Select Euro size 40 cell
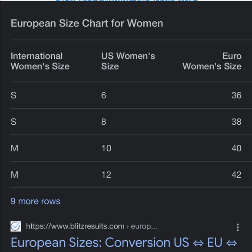The height and width of the screenshot is (252, 252). click(236, 148)
